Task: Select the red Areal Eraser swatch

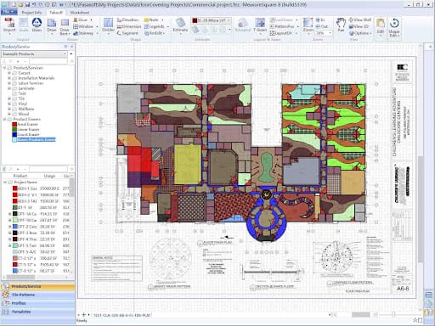Action: coord(14,124)
